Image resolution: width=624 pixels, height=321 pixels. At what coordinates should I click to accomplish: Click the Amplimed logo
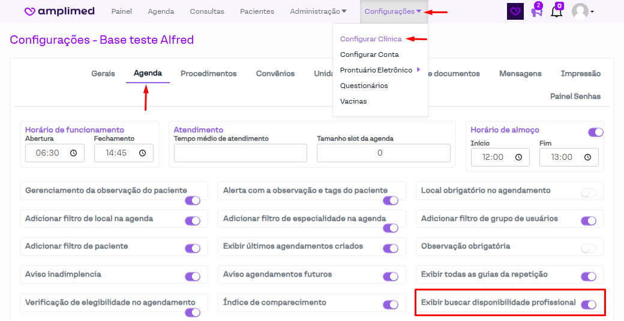coord(60,11)
